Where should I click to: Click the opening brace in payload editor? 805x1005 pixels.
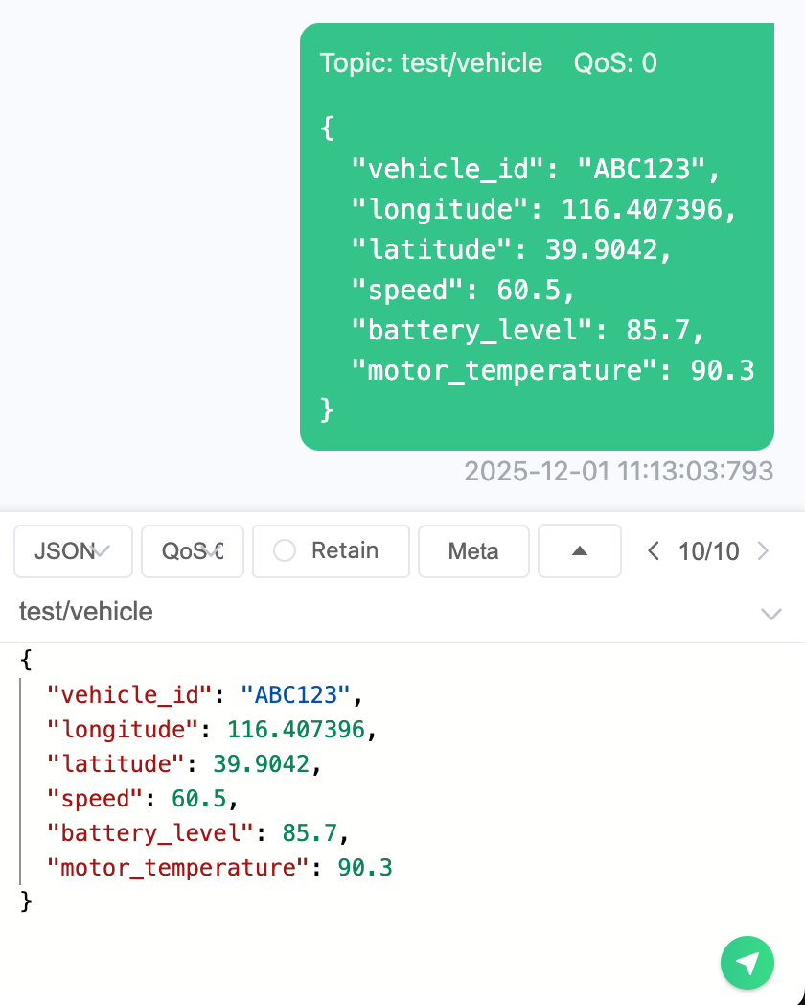tap(26, 658)
